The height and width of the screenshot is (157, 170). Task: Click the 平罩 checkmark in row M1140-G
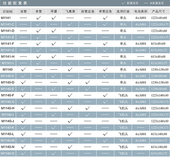[54, 102]
